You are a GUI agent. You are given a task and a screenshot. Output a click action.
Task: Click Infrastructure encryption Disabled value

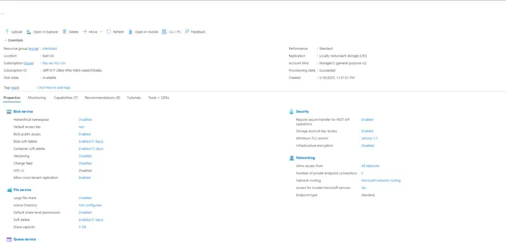(367, 146)
